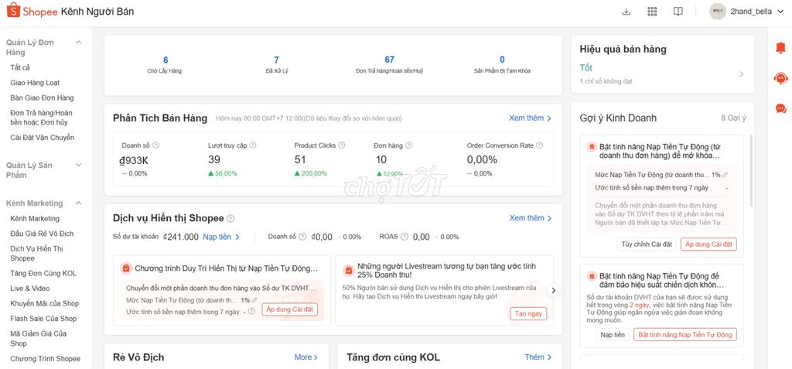The width and height of the screenshot is (792, 369).
Task: Click help icon beside Doanh số in ads section
Action: (302, 237)
